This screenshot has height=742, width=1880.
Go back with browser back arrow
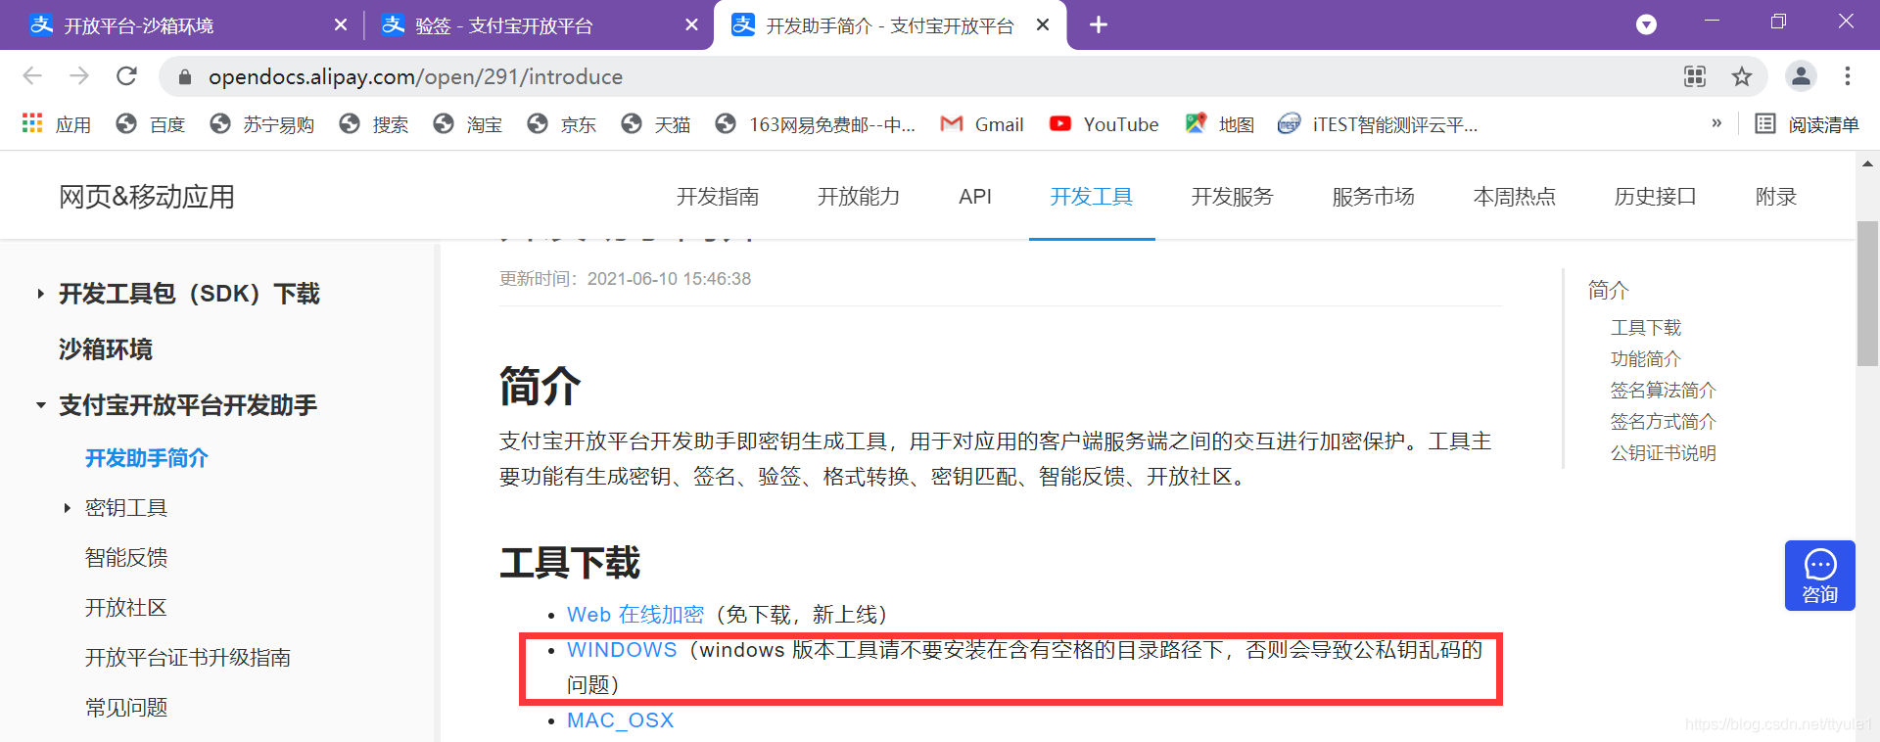(32, 75)
